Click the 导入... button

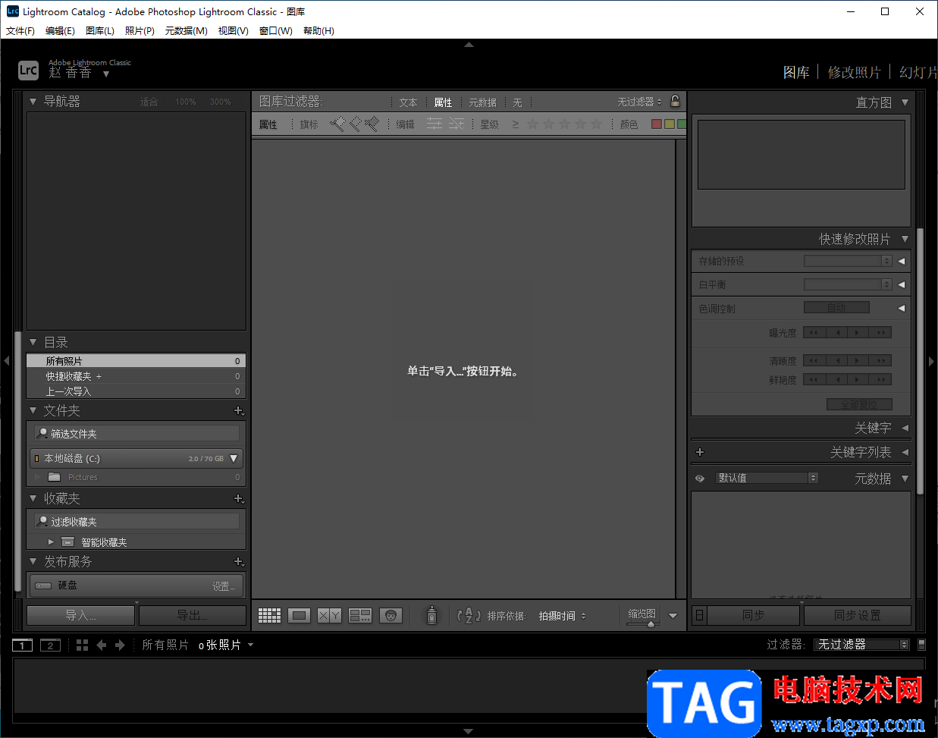click(80, 615)
